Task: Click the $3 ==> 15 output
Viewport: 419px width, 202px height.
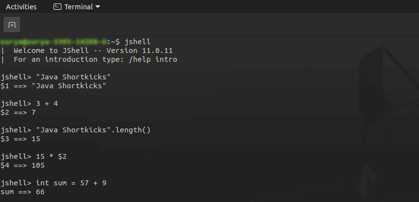Action: coord(20,139)
